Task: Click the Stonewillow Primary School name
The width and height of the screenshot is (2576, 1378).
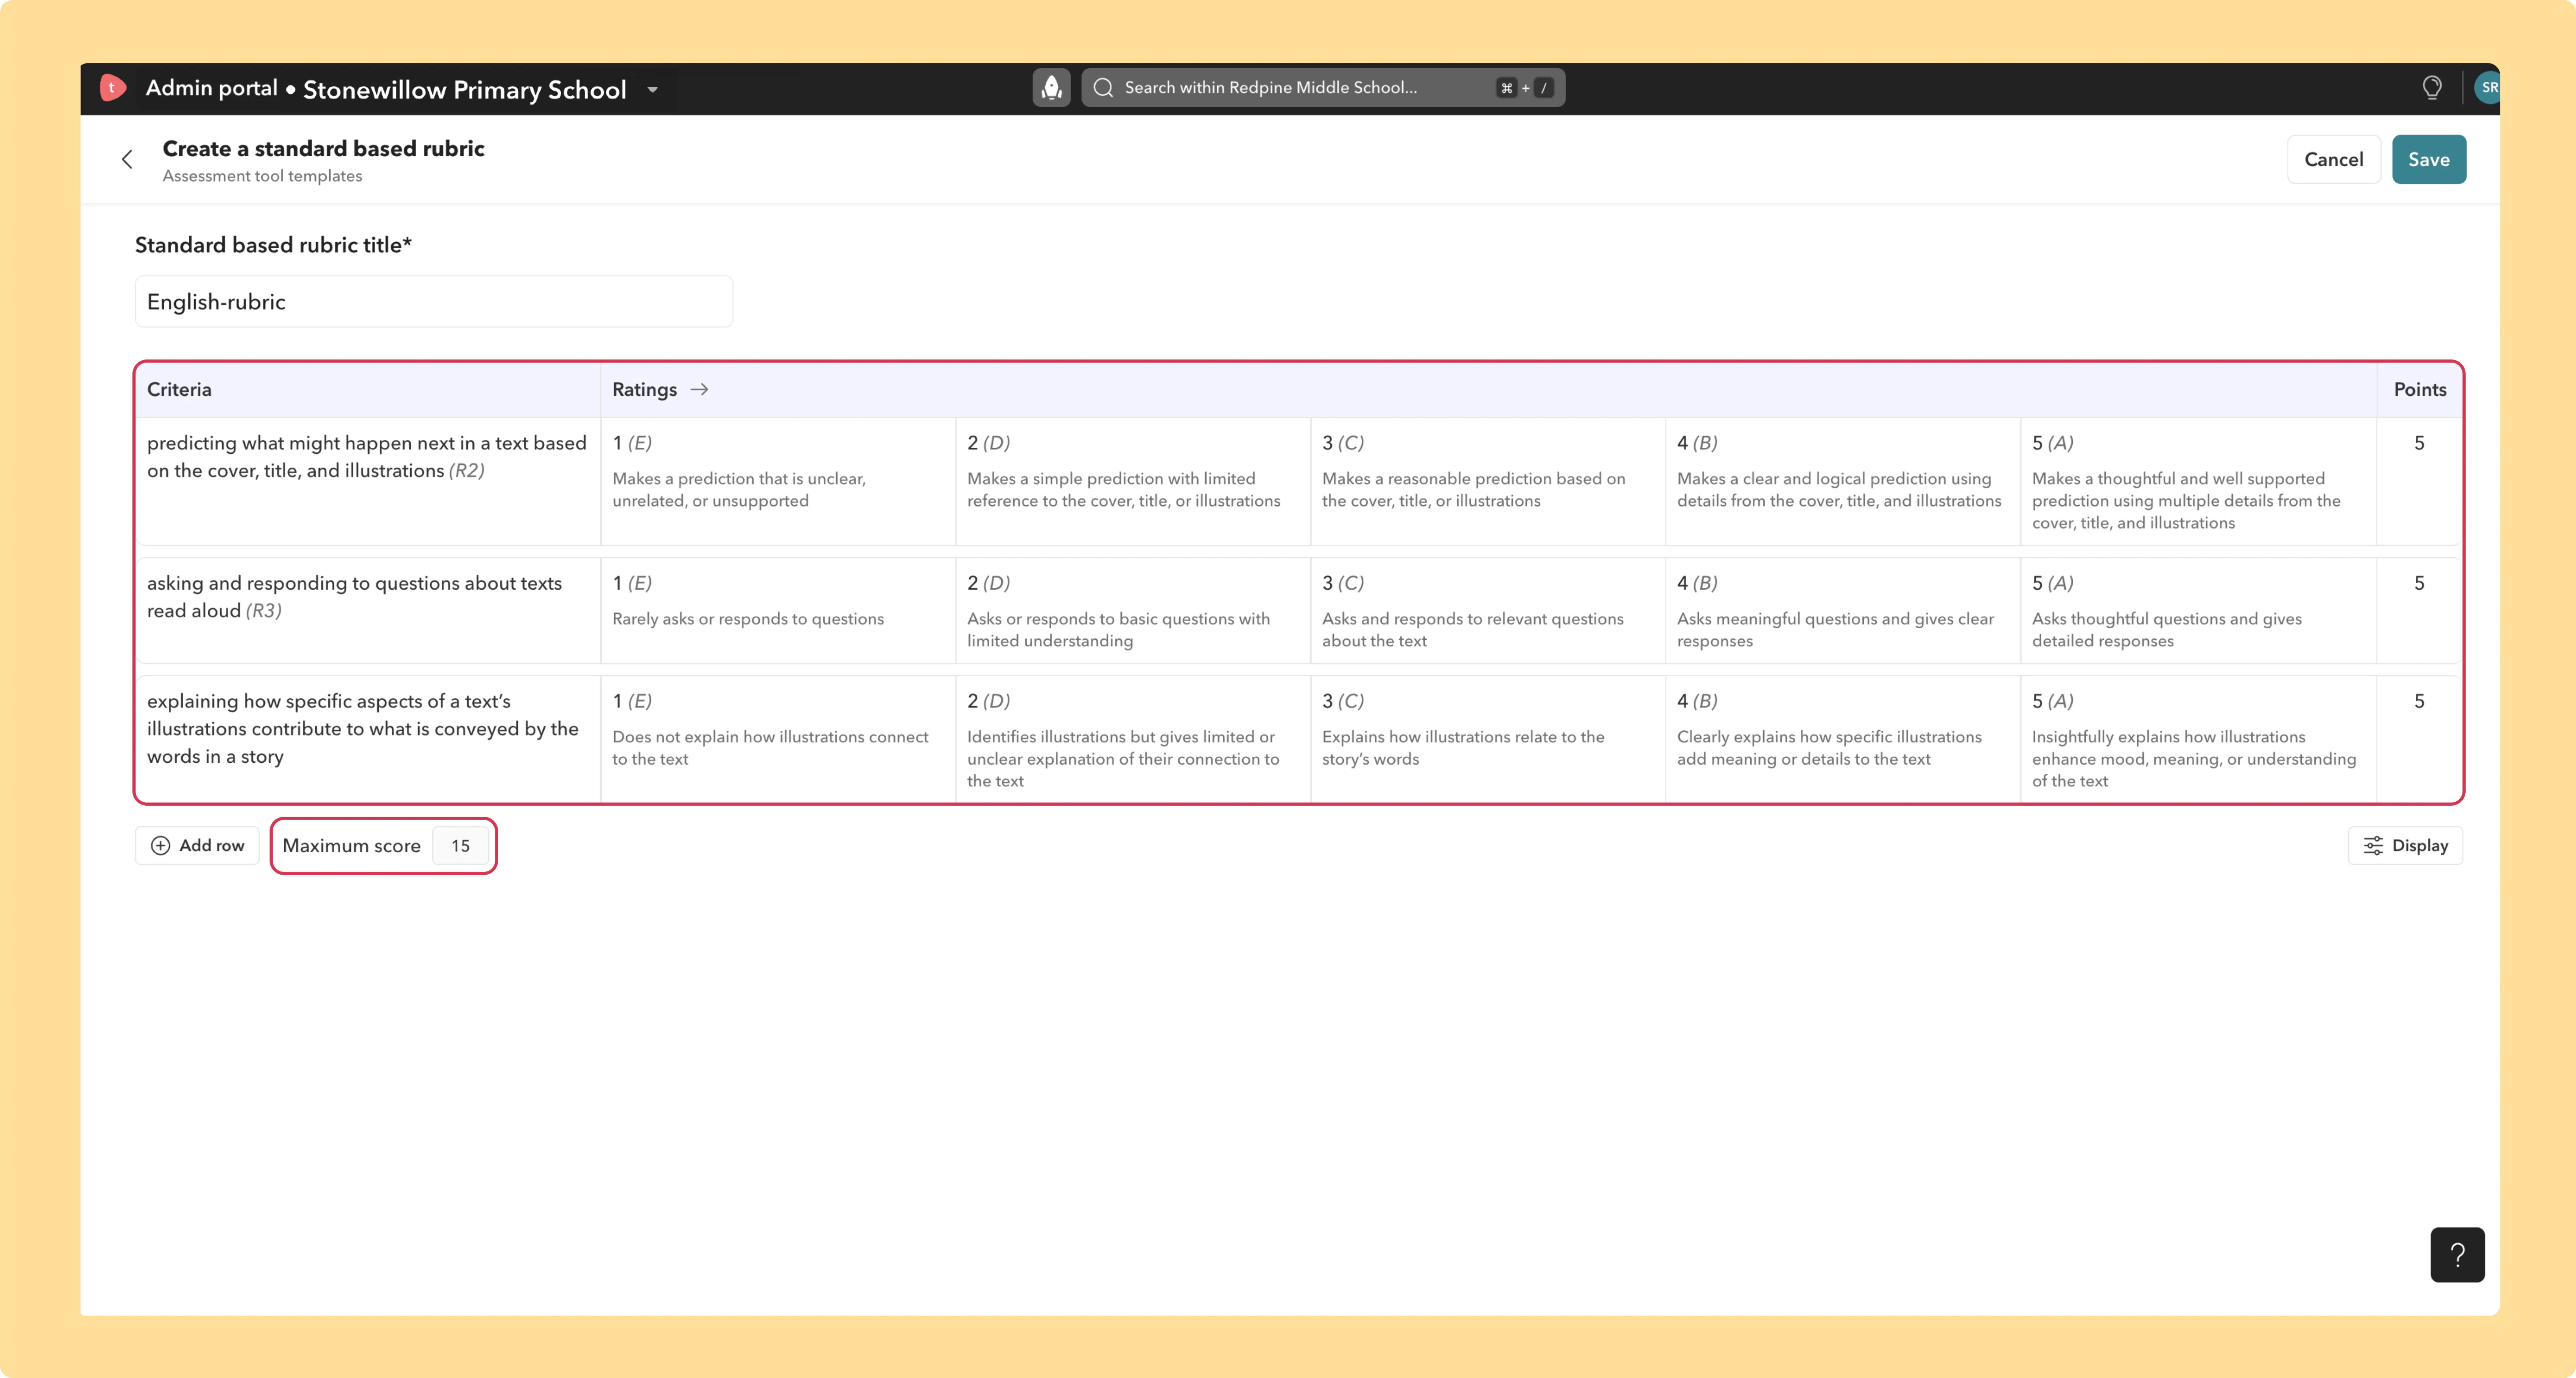Action: (x=465, y=89)
